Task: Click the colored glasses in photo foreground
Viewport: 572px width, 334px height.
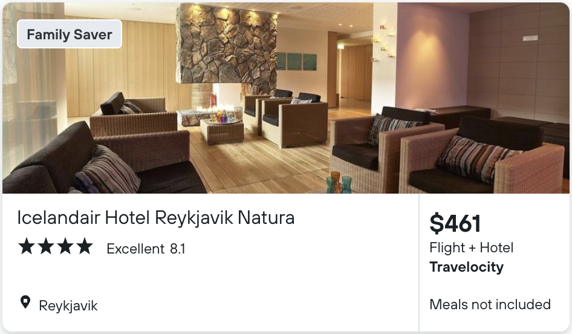Action: tap(339, 183)
